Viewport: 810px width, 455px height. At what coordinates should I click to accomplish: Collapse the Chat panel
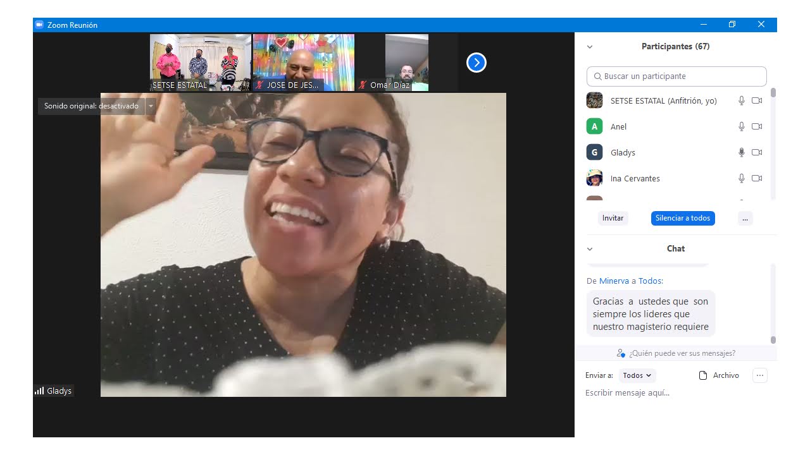[x=590, y=249]
